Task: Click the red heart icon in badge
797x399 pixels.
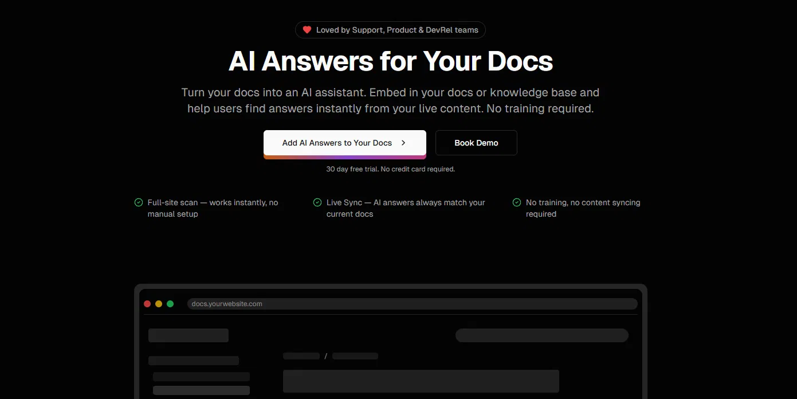Action: click(307, 30)
